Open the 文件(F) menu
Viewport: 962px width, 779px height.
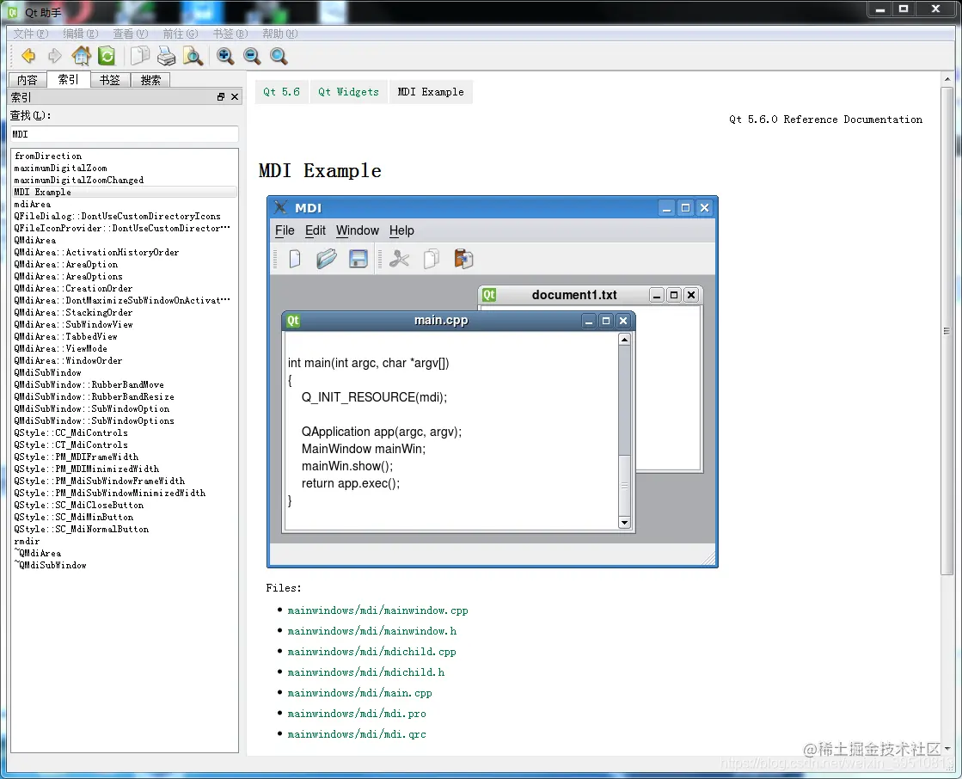(x=30, y=34)
